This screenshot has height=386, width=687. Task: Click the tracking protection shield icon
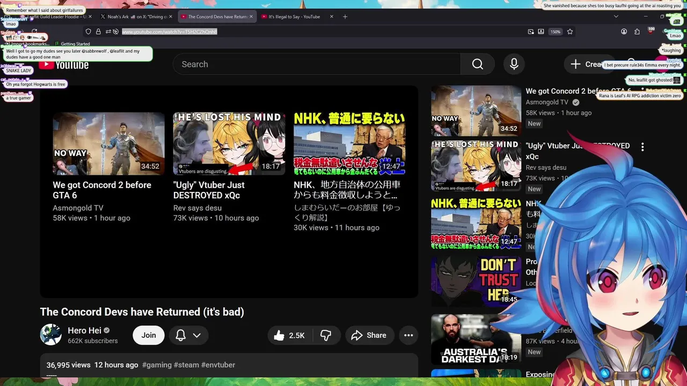click(89, 32)
